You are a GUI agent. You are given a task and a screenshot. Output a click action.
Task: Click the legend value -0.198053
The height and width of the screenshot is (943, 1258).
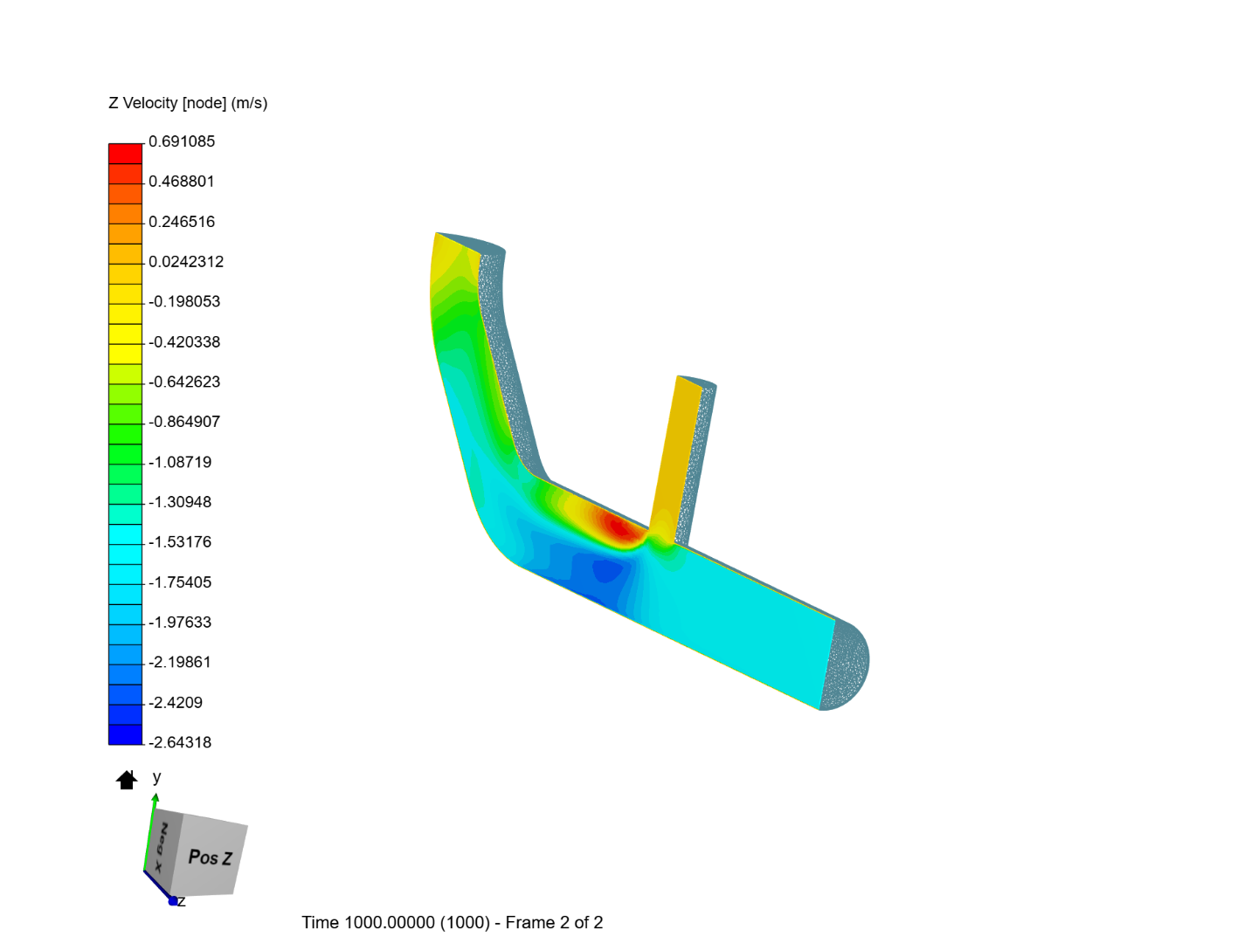pyautogui.click(x=184, y=301)
